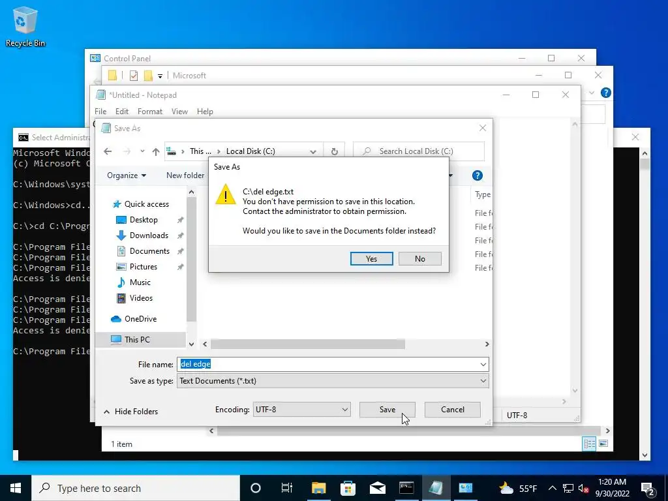Click the Type column header

pyautogui.click(x=483, y=194)
